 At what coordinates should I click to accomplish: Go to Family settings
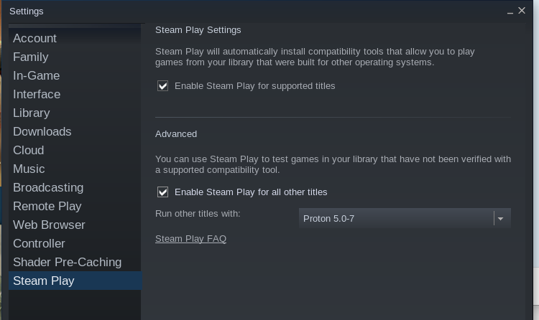[31, 57]
